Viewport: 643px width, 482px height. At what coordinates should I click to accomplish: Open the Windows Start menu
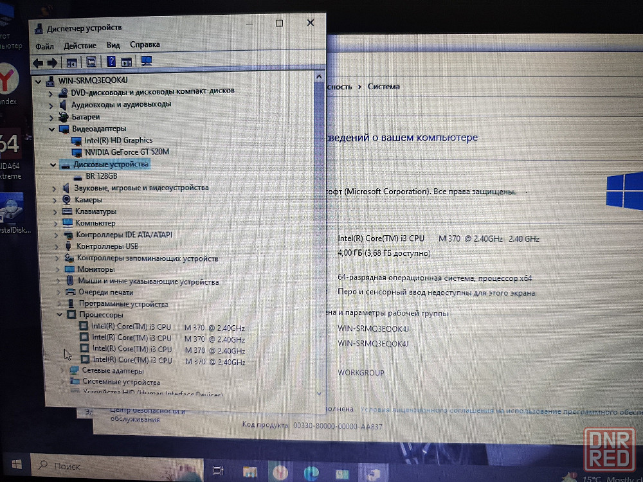[17, 465]
